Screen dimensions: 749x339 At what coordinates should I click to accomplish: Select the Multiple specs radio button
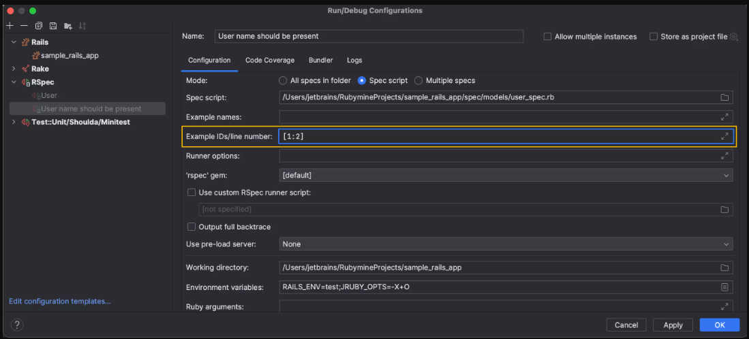tap(418, 80)
